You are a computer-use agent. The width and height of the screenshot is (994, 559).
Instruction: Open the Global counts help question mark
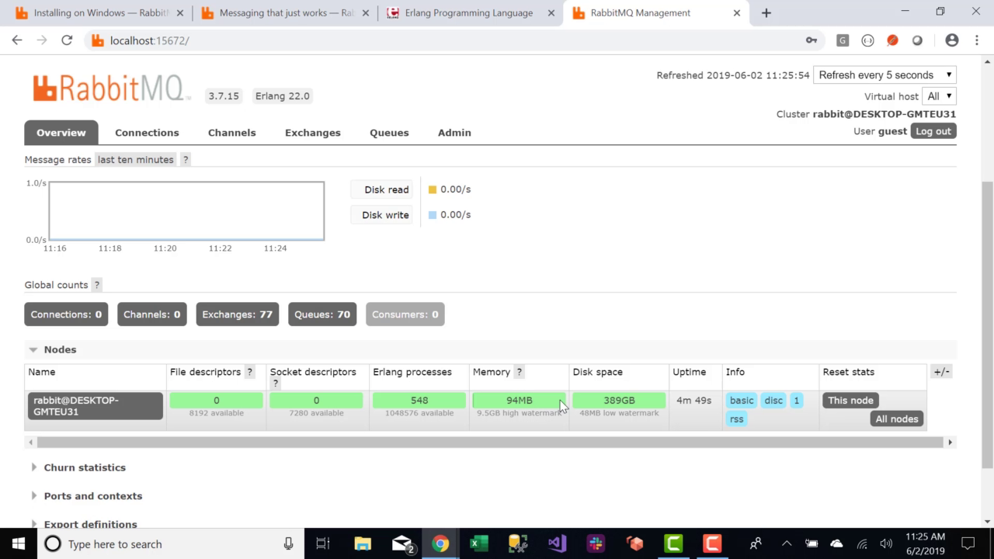point(96,285)
